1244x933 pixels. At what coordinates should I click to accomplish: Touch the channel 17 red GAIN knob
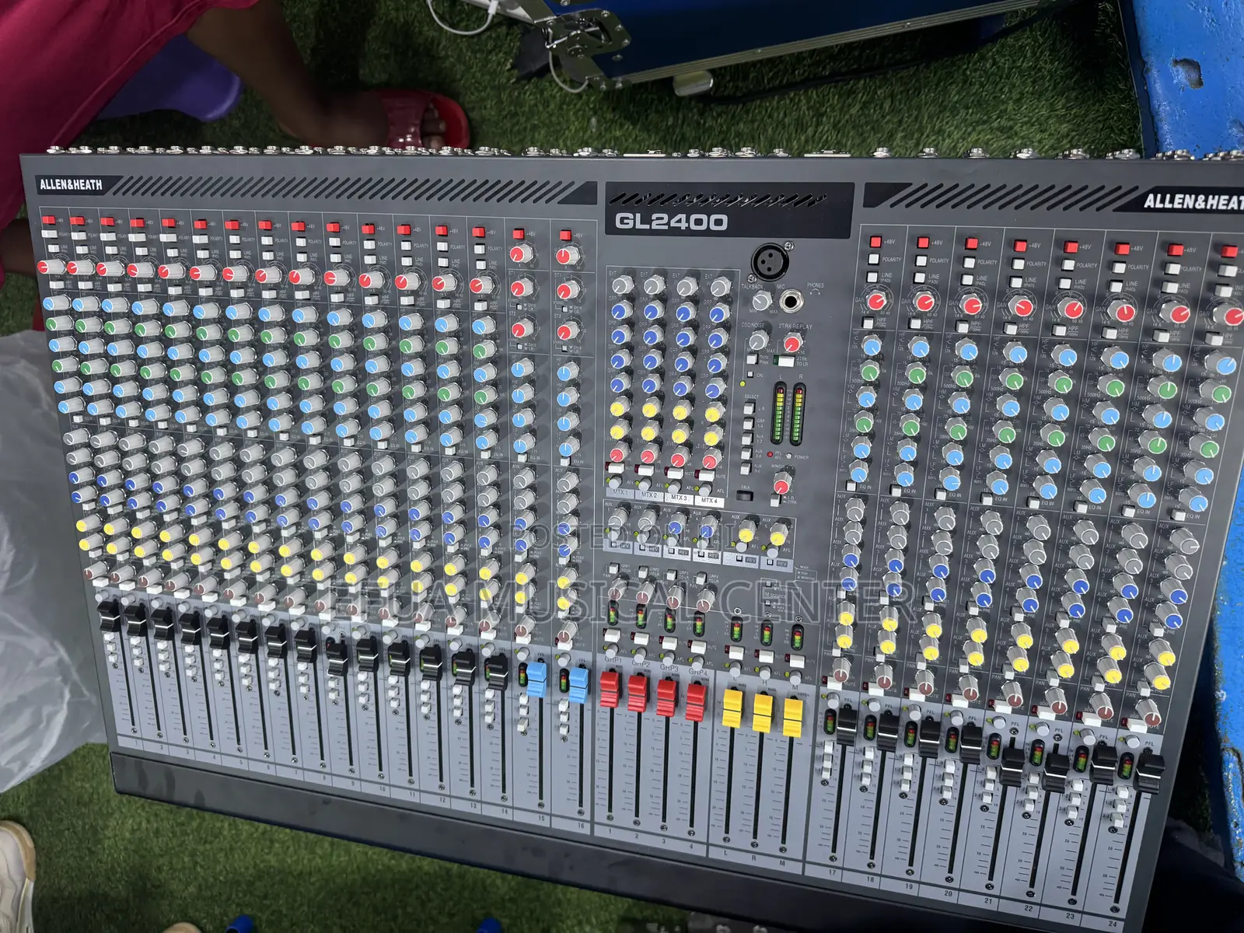pyautogui.click(x=878, y=299)
